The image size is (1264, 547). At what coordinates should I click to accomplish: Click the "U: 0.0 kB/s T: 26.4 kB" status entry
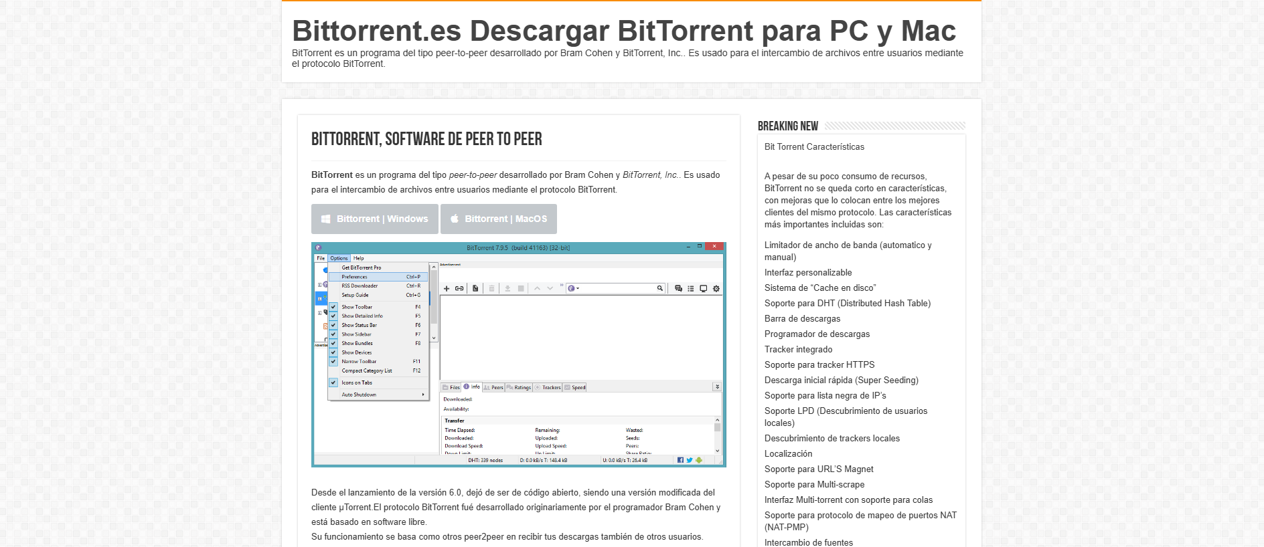(x=625, y=460)
